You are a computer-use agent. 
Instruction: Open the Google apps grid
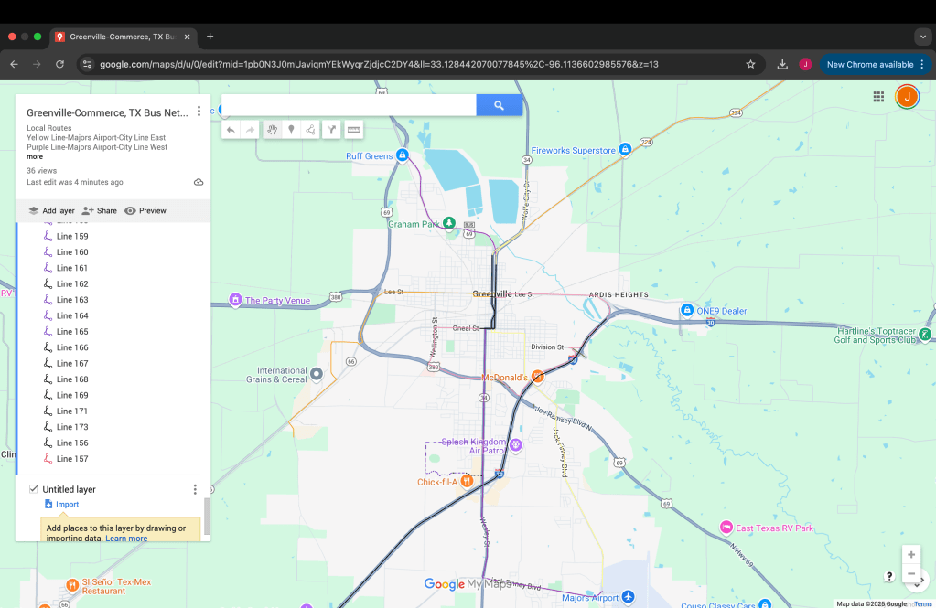click(878, 97)
